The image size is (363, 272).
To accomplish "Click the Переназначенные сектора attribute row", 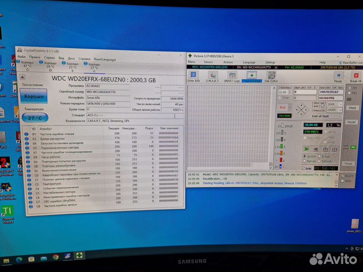I will tap(102, 147).
